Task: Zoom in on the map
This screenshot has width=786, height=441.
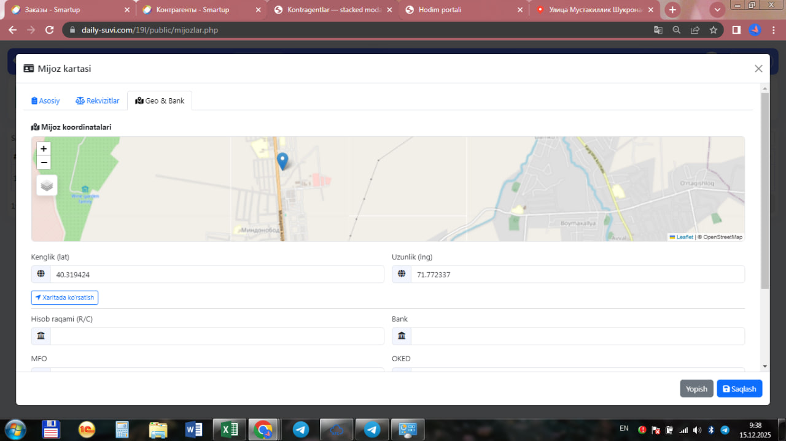Action: tap(44, 148)
